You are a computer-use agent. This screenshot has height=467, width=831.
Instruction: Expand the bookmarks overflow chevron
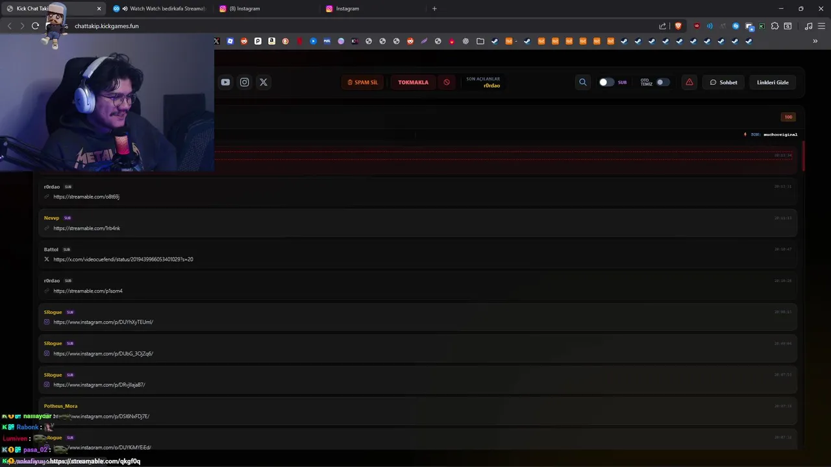(815, 41)
